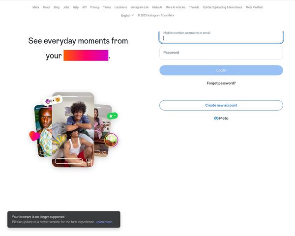Click the orange-to-pink gradient block in headline
The width and height of the screenshot is (295, 236).
(86, 56)
